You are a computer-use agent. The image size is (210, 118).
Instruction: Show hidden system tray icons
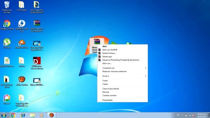pyautogui.click(x=182, y=115)
